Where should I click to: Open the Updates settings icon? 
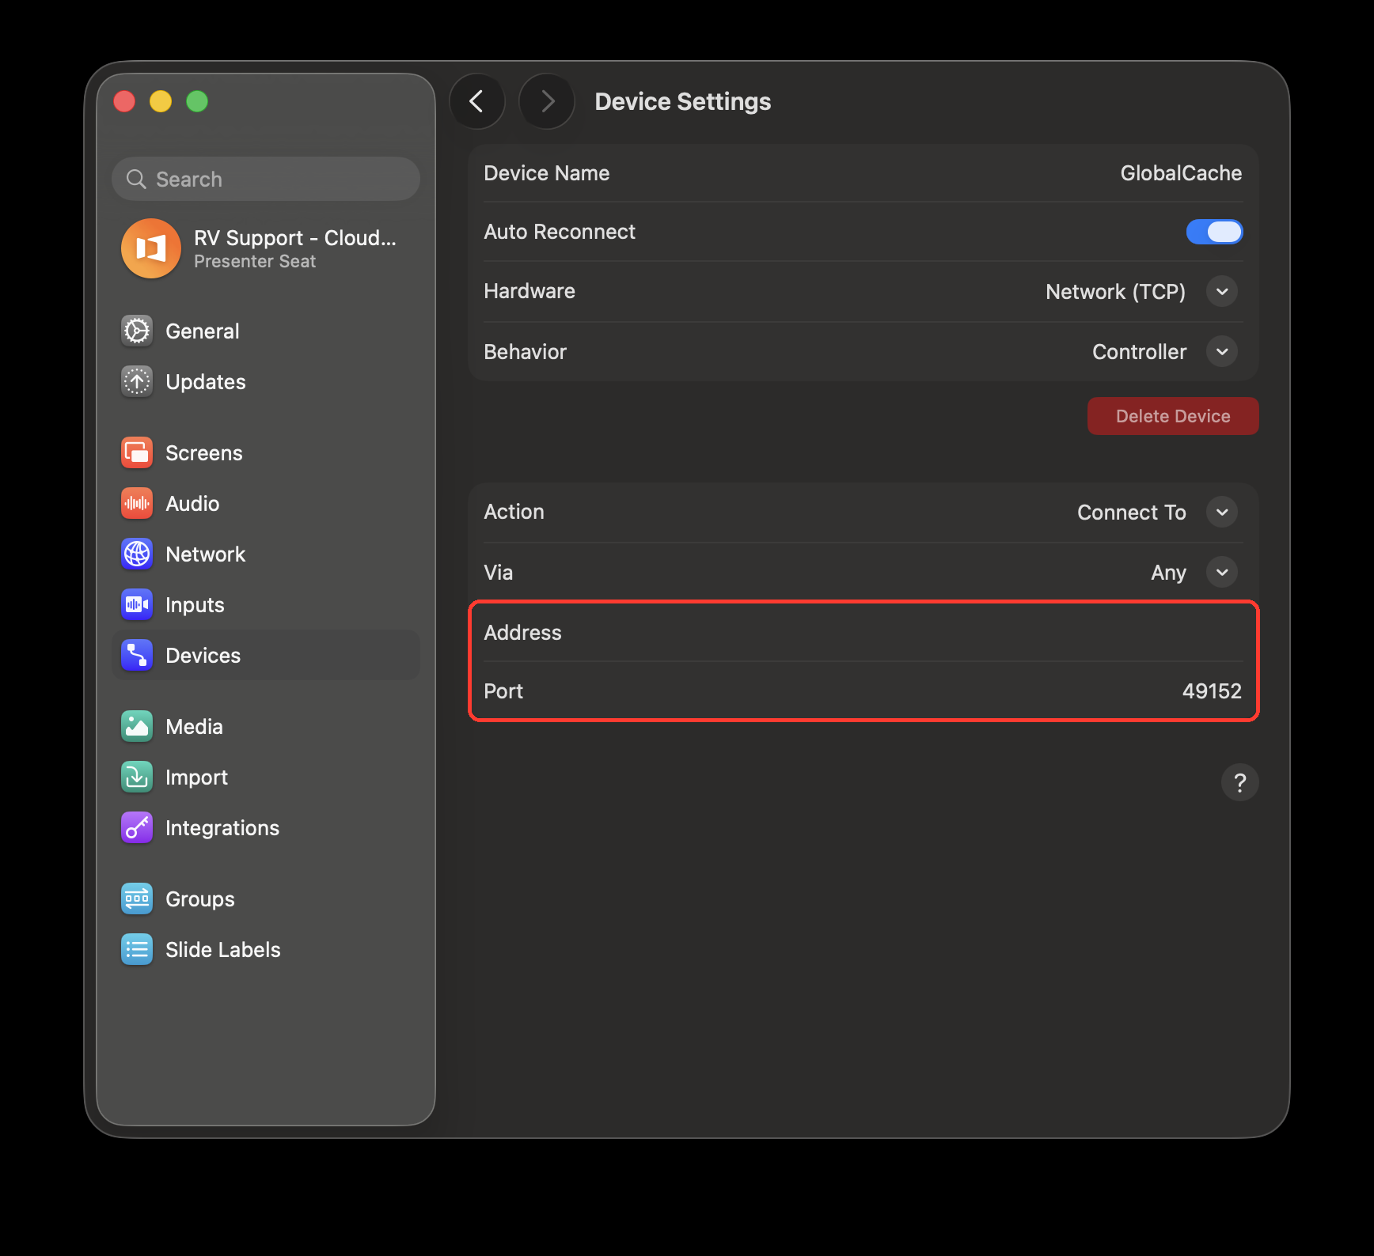click(137, 381)
